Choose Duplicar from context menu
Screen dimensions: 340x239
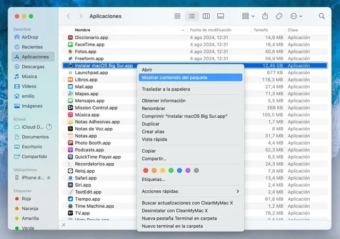click(190, 124)
